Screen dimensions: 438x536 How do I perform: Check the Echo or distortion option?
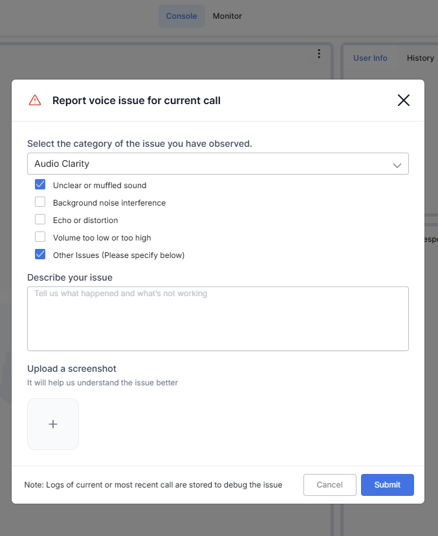40,220
